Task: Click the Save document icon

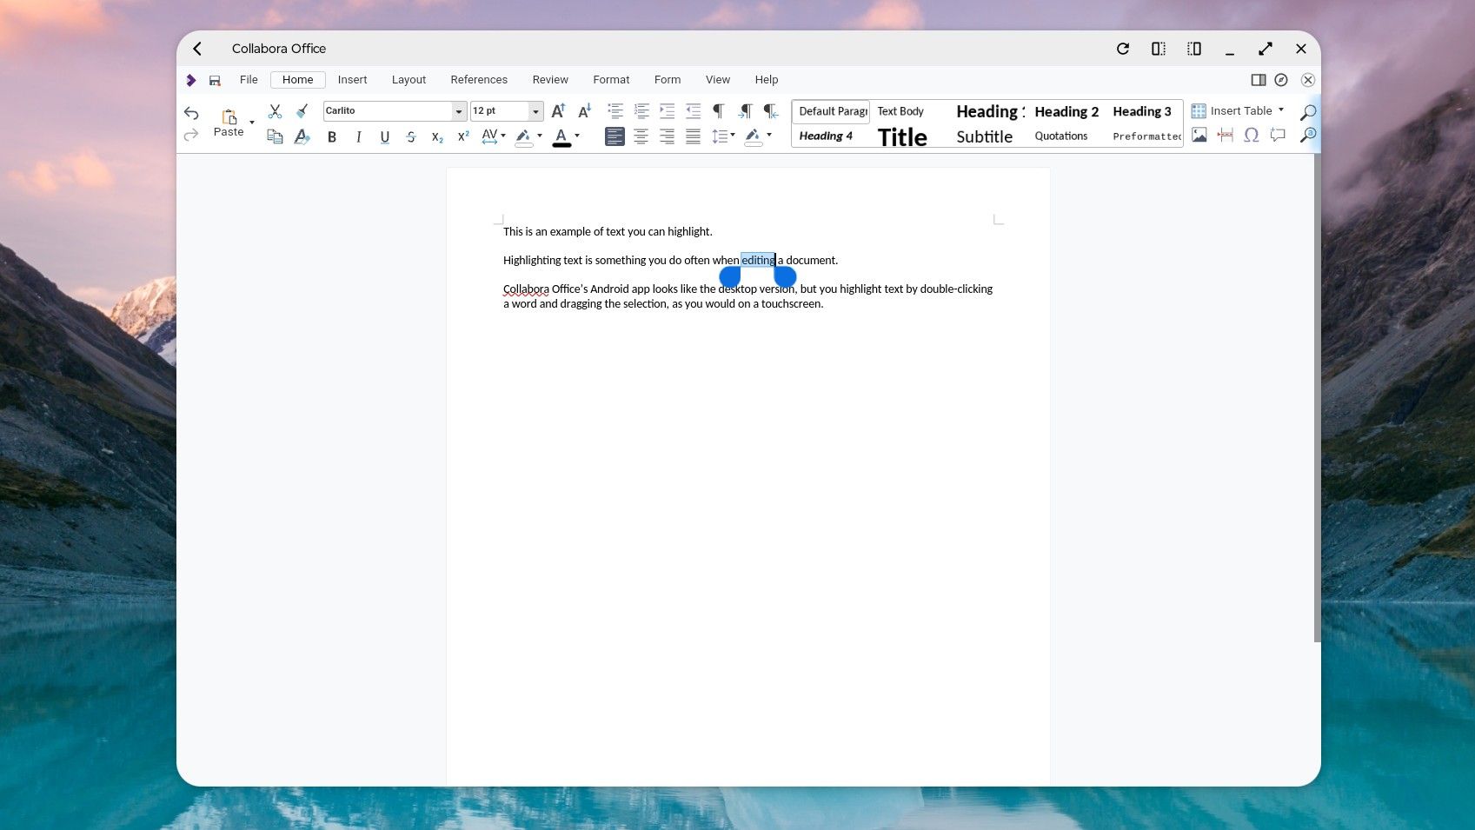Action: [x=215, y=80]
